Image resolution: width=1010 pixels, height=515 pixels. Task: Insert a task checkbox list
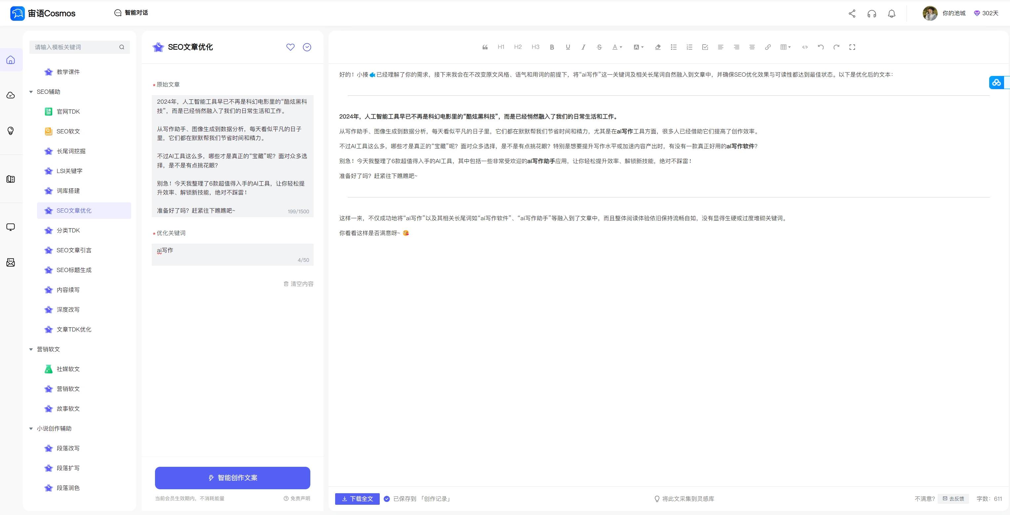click(705, 47)
